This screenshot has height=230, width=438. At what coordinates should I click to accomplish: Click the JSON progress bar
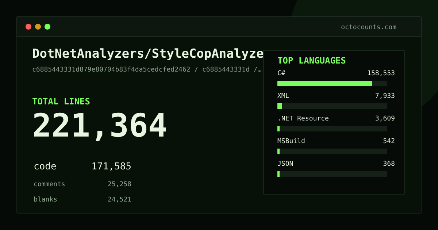[x=332, y=174]
